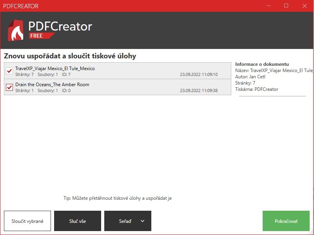The height and width of the screenshot is (235, 314).
Task: Click the ID: 7 label in first job
Action: [66, 74]
